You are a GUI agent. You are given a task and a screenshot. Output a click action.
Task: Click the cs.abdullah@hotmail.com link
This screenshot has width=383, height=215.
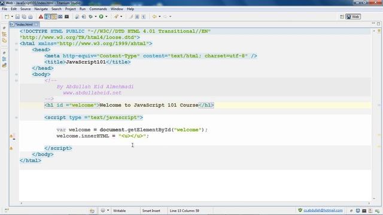(323, 210)
